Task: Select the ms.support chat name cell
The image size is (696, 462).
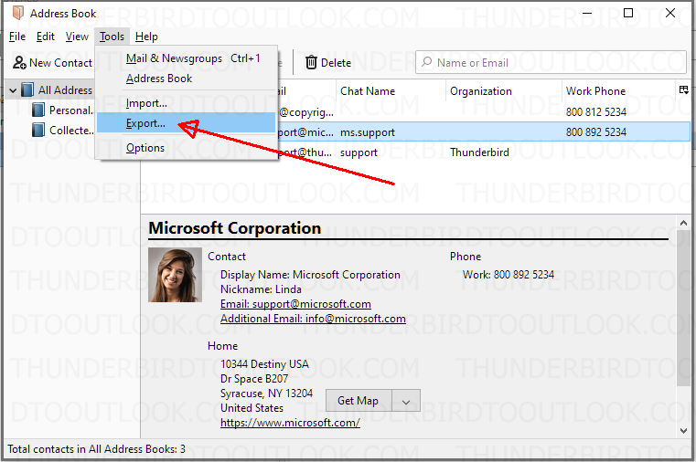Action: 368,132
